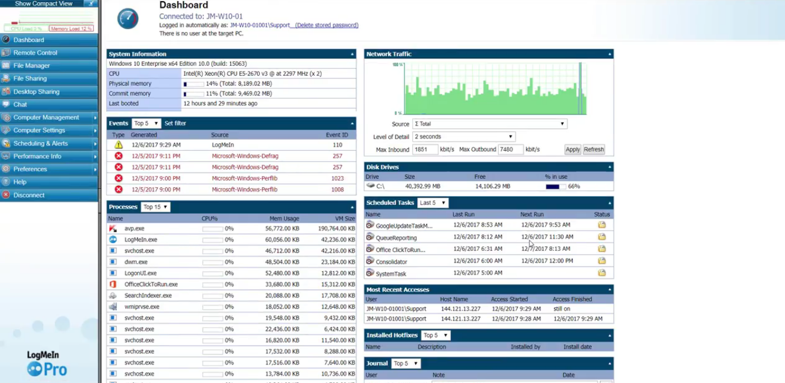
Task: Click the Remote Control sidebar icon
Action: (6, 52)
